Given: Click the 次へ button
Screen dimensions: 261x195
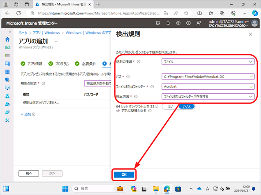Looking at the screenshot, I should pos(52,173).
